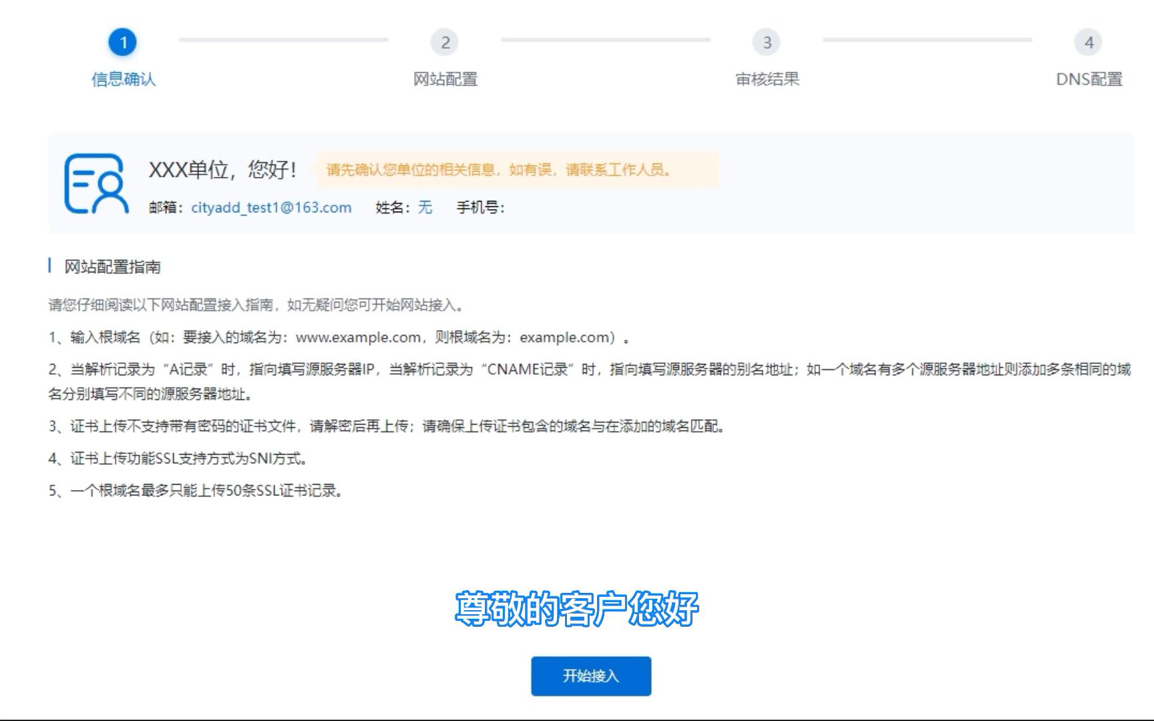Click the 网站配置 step label
The image size is (1154, 721).
pos(445,79)
